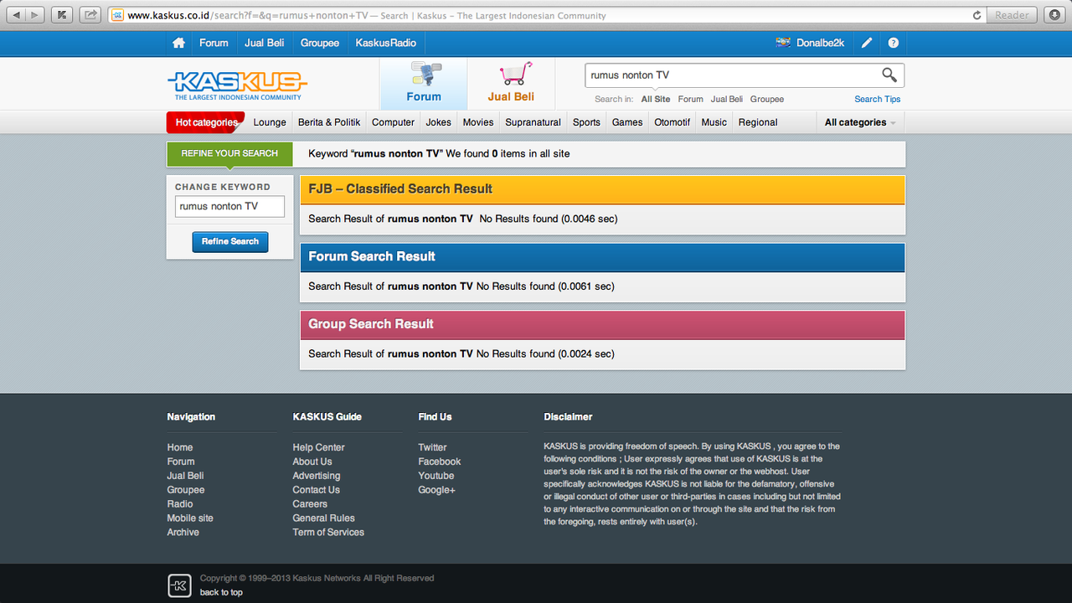The image size is (1072, 603).
Task: Open the Computer category
Action: [x=393, y=122]
